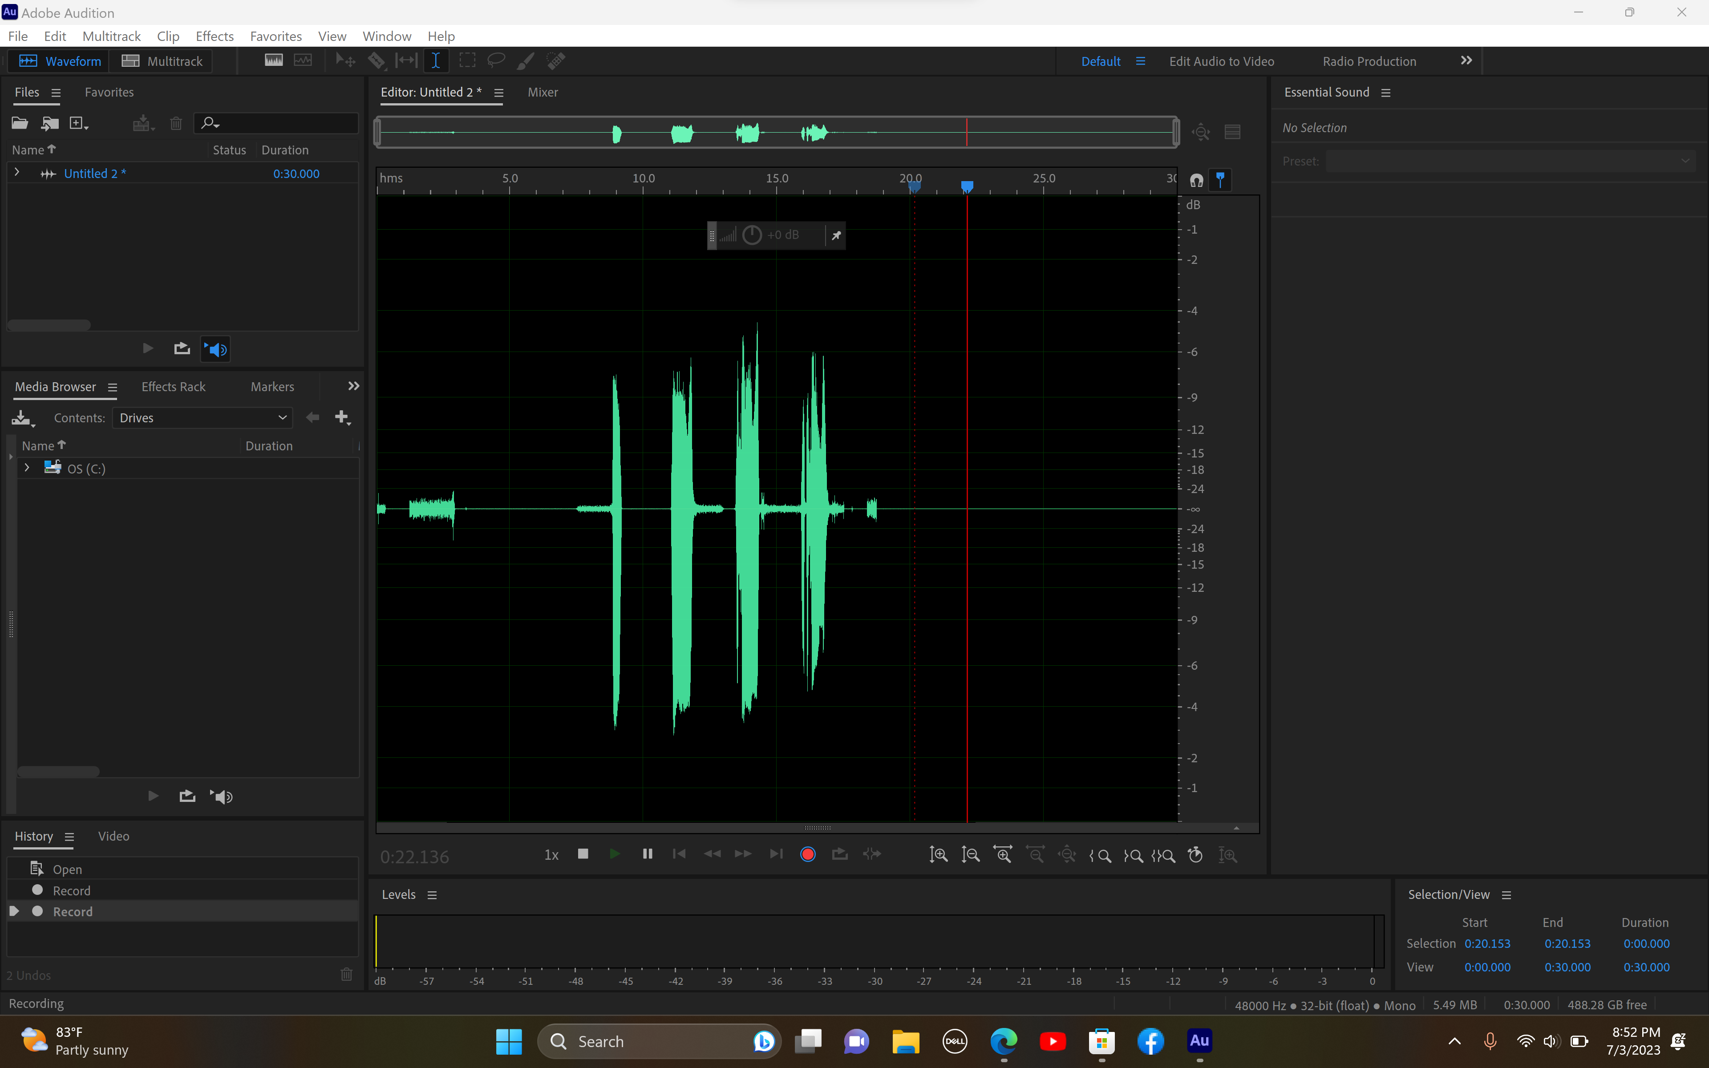Open the Effects menu
Screen dimensions: 1709x1068
tap(215, 36)
